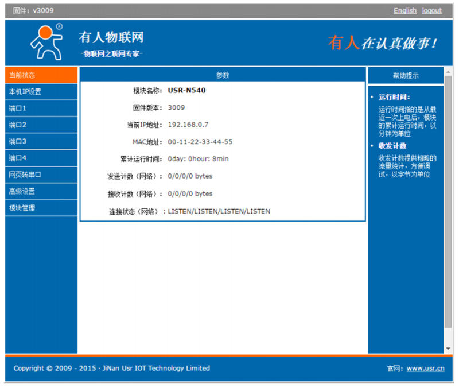This screenshot has width=459, height=387.
Task: Click the USR IOT running-man logo
Action: (x=47, y=41)
